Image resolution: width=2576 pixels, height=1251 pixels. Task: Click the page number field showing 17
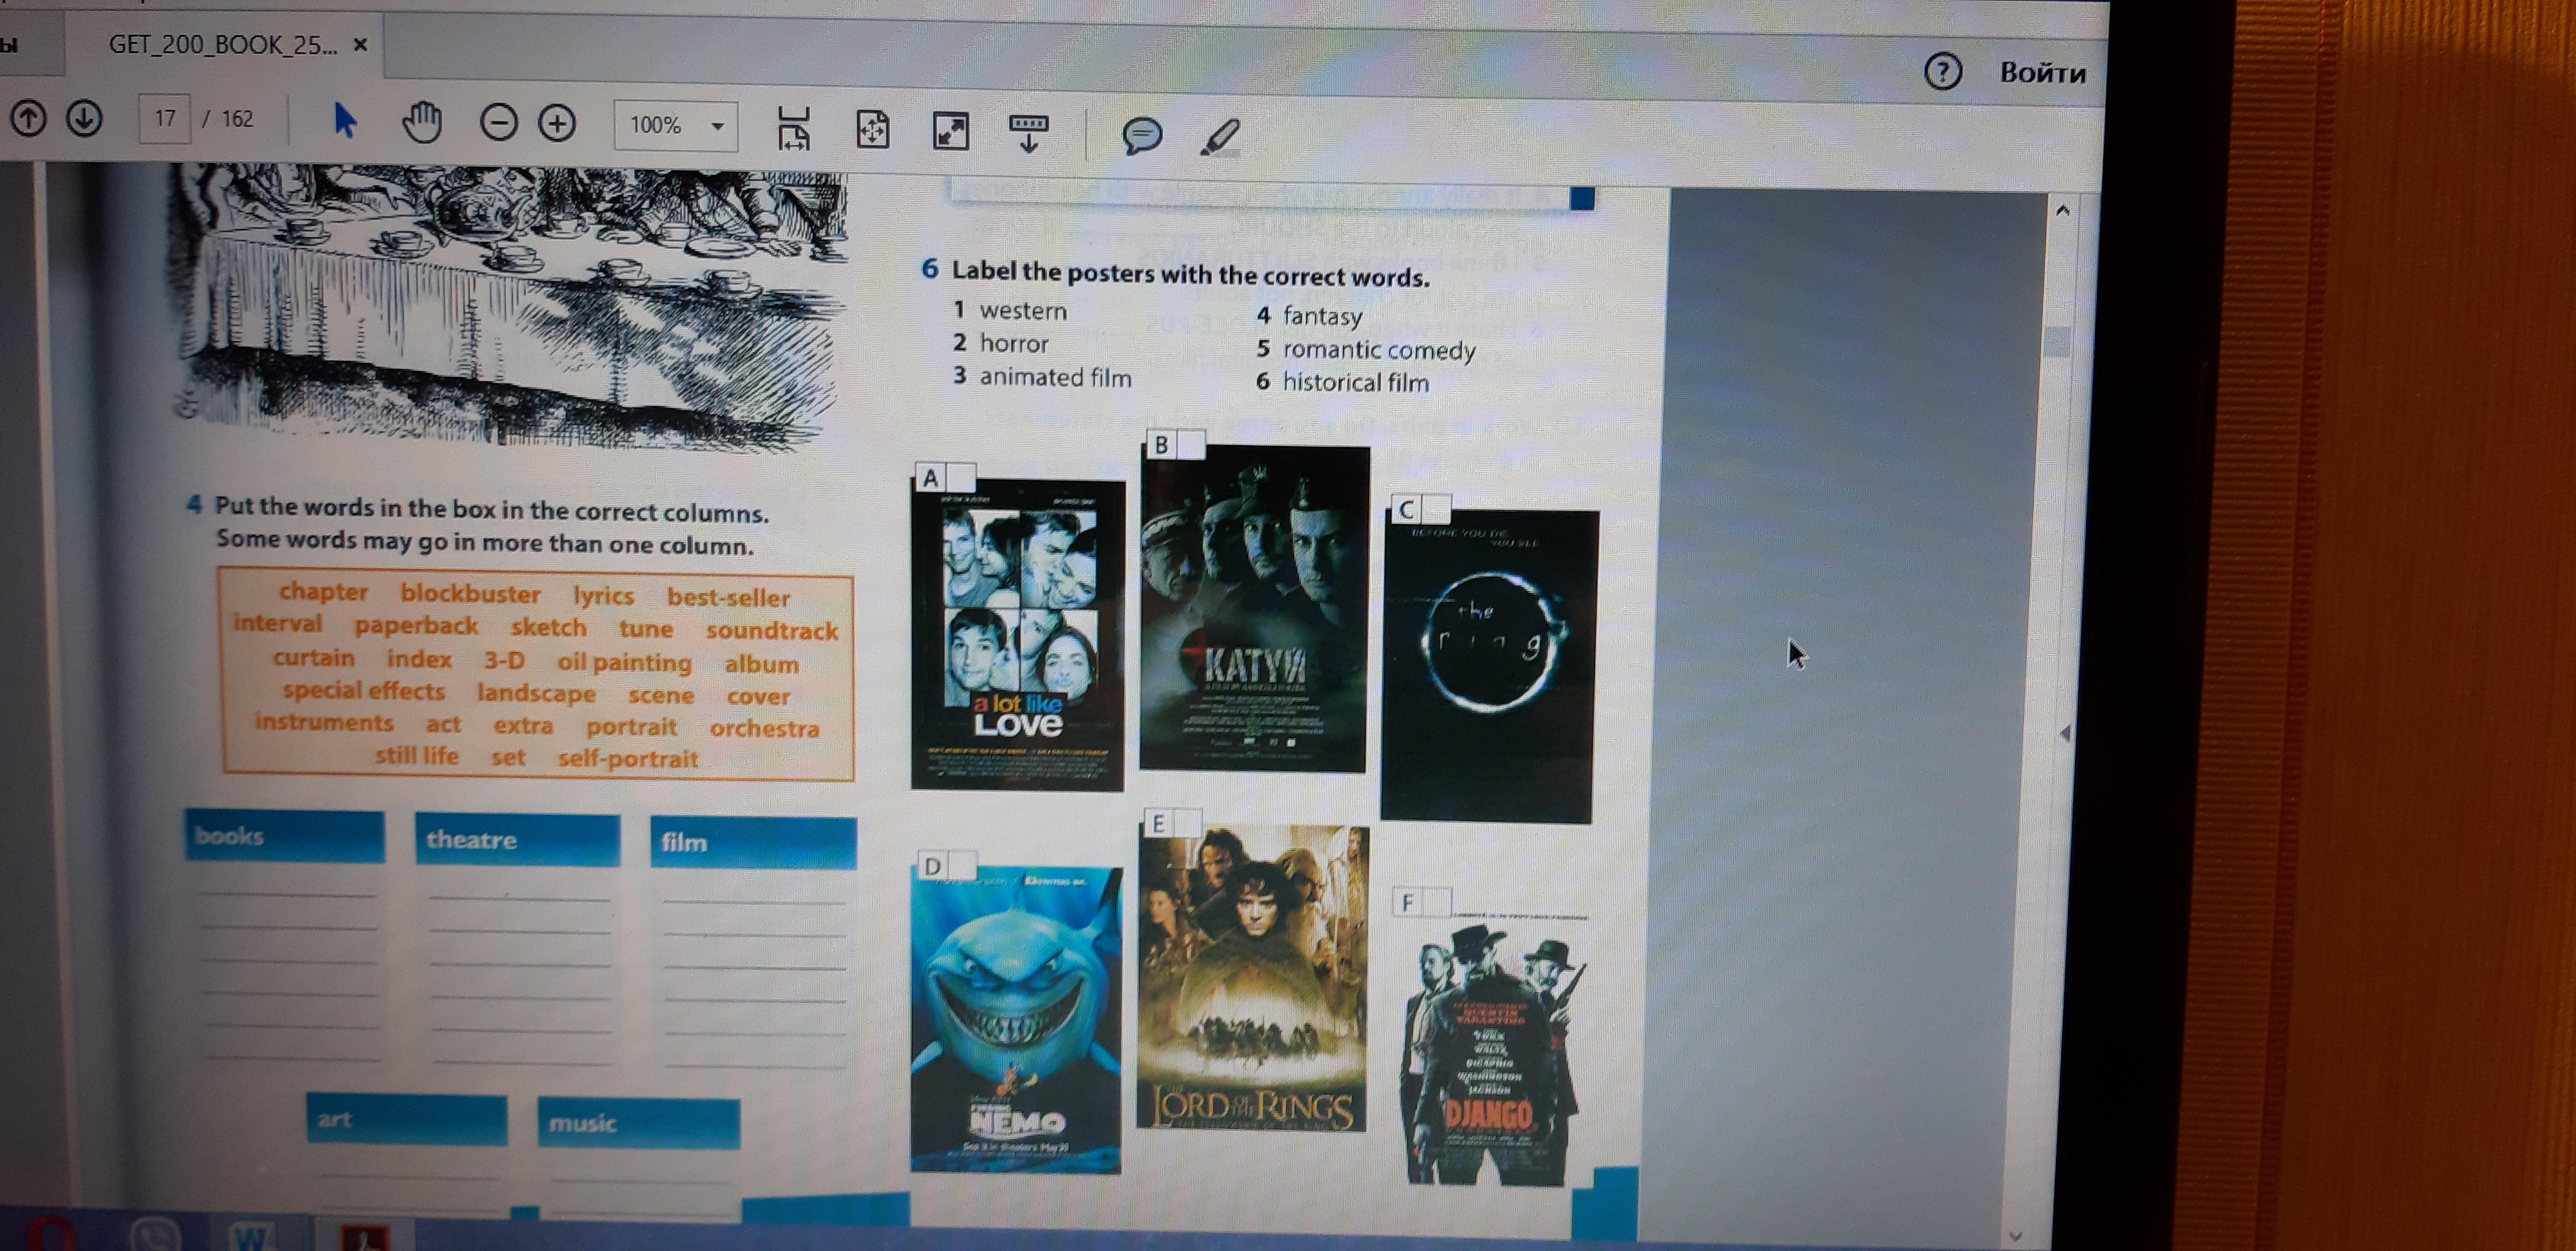pos(165,119)
